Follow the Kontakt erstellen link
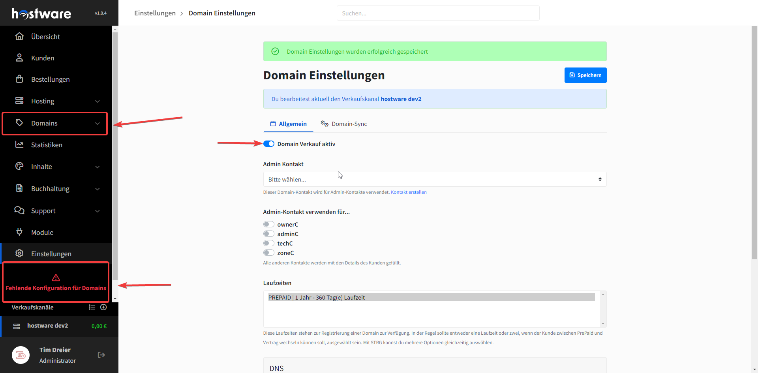Image resolution: width=758 pixels, height=373 pixels. coord(409,192)
